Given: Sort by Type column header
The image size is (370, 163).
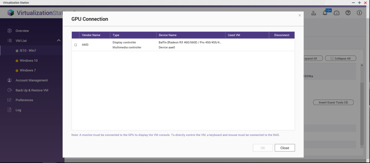Looking at the screenshot, I should 116,35.
